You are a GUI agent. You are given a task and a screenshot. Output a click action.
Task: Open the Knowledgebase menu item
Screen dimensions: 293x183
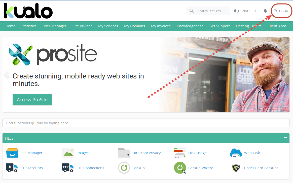tap(190, 26)
